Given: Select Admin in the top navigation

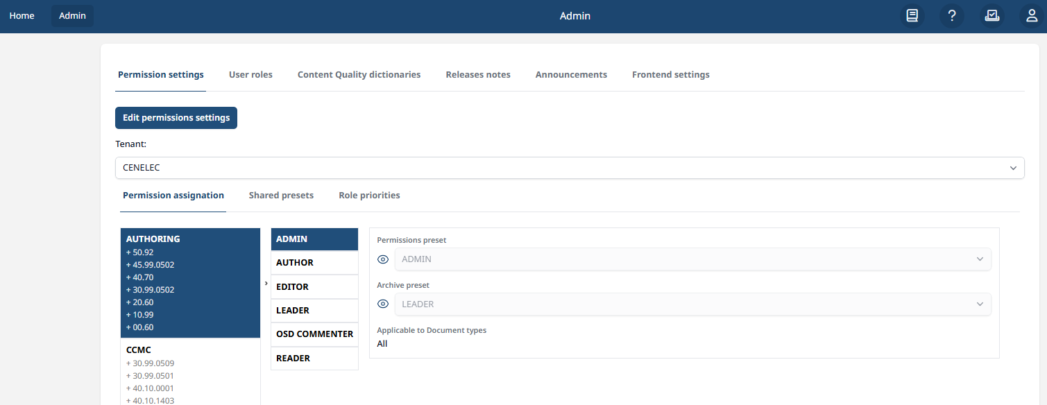Looking at the screenshot, I should click(72, 16).
